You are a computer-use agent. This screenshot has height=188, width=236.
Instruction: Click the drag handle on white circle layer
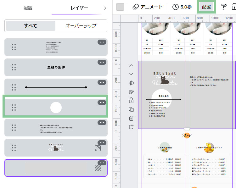pos(14,108)
